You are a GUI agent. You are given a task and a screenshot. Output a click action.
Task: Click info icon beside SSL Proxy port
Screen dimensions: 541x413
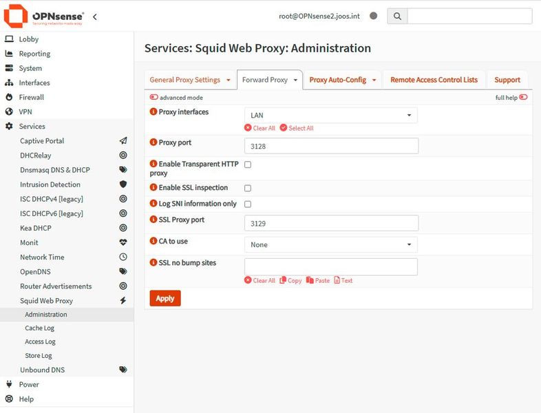(x=153, y=220)
